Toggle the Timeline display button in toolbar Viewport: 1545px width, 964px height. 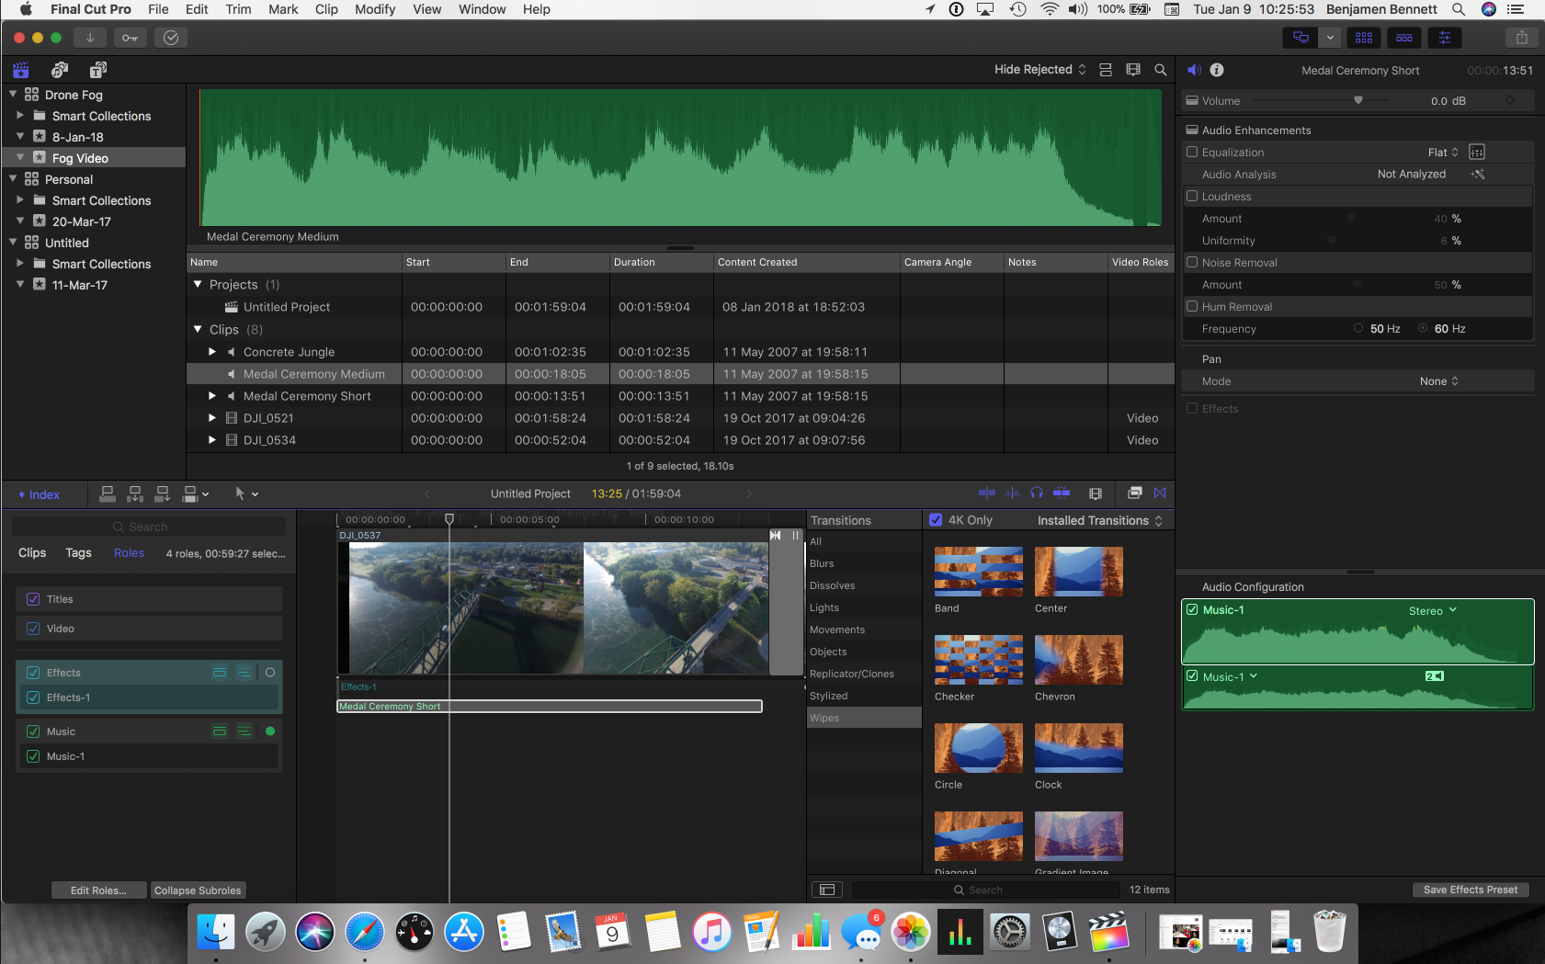point(1404,38)
